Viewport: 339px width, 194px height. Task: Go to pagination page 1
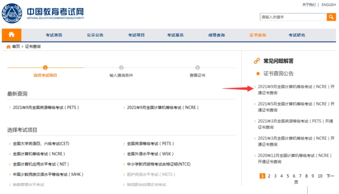point(262,176)
